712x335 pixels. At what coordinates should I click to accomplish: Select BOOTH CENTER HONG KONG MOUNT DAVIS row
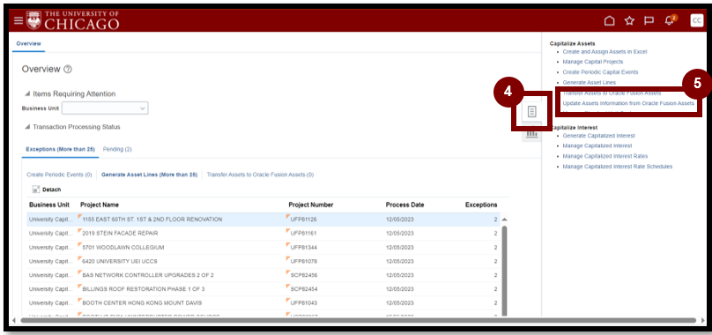pos(263,302)
